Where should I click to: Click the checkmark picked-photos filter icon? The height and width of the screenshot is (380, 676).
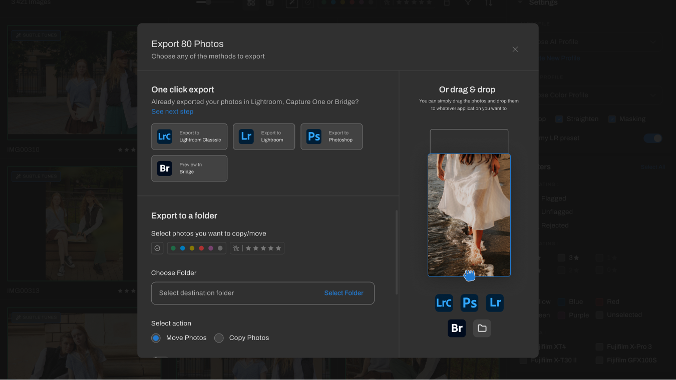pyautogui.click(x=157, y=248)
